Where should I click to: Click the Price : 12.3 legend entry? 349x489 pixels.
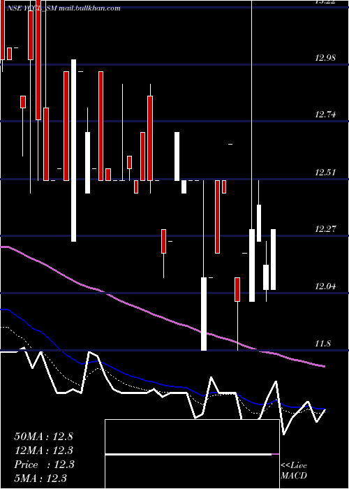44,465
